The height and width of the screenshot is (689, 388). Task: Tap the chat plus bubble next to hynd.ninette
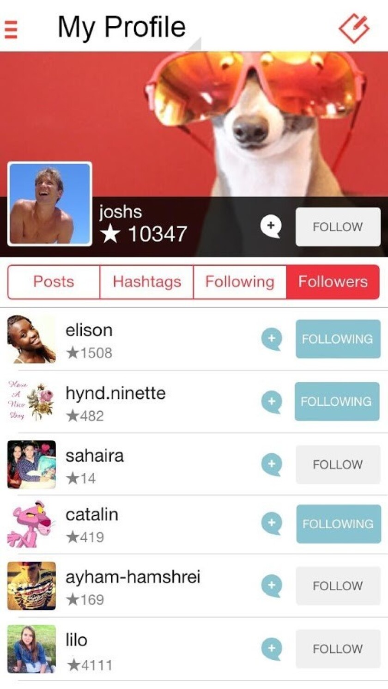coord(271,402)
